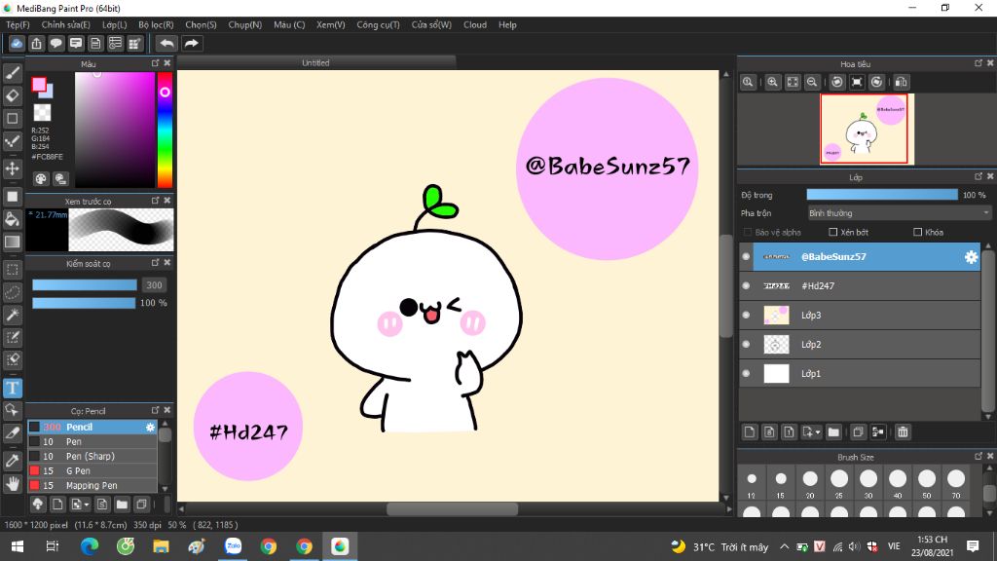Screen dimensions: 997x561
Task: Enable the Xén bớt checkbox
Action: click(833, 232)
